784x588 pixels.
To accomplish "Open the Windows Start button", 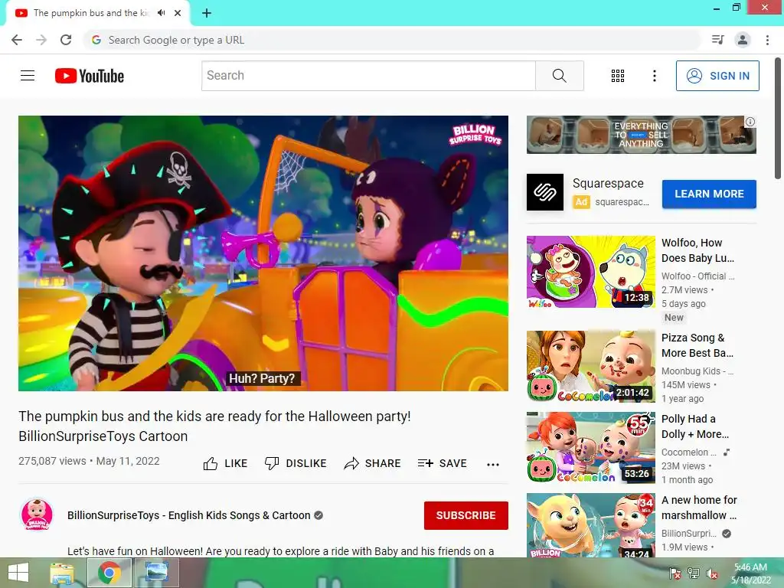I will (18, 573).
